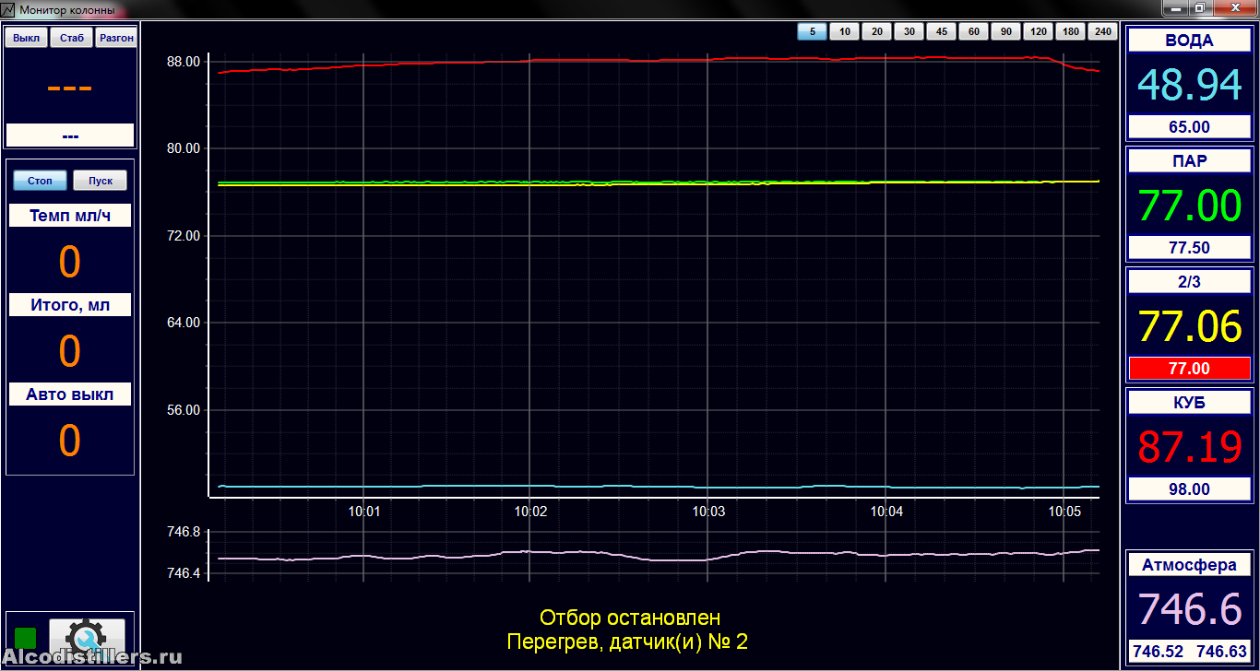1260x671 pixels.
Task: Set graph range to 240 minutes
Action: (x=1102, y=32)
